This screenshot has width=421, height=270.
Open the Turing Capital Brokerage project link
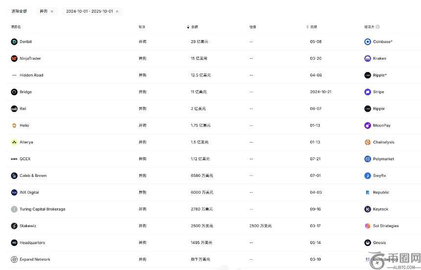point(42,209)
